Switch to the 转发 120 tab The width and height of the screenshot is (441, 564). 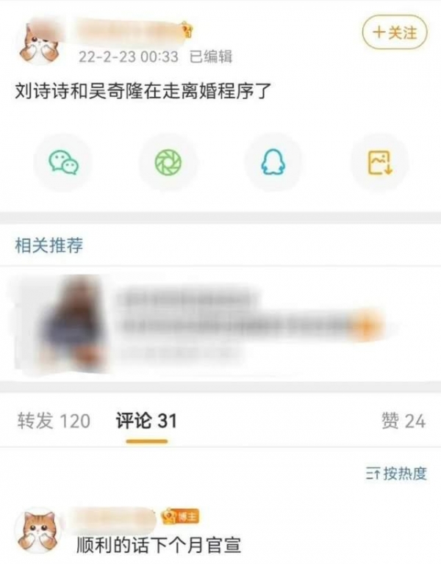[54, 421]
